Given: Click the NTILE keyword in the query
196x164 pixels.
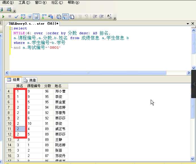Looking at the screenshot, I should click(19, 33).
